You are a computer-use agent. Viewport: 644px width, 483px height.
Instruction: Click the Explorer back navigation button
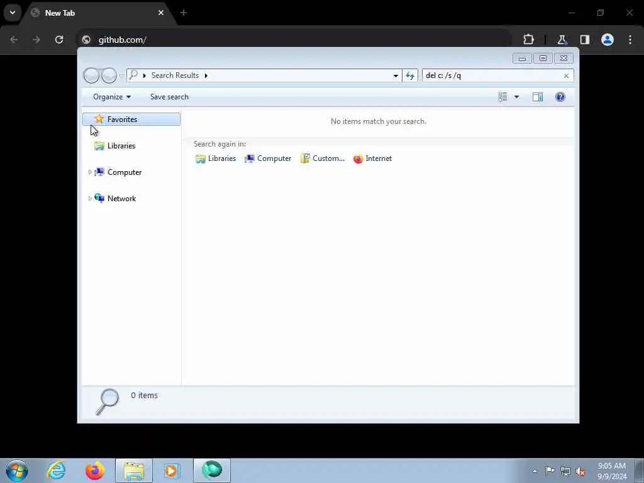[91, 75]
